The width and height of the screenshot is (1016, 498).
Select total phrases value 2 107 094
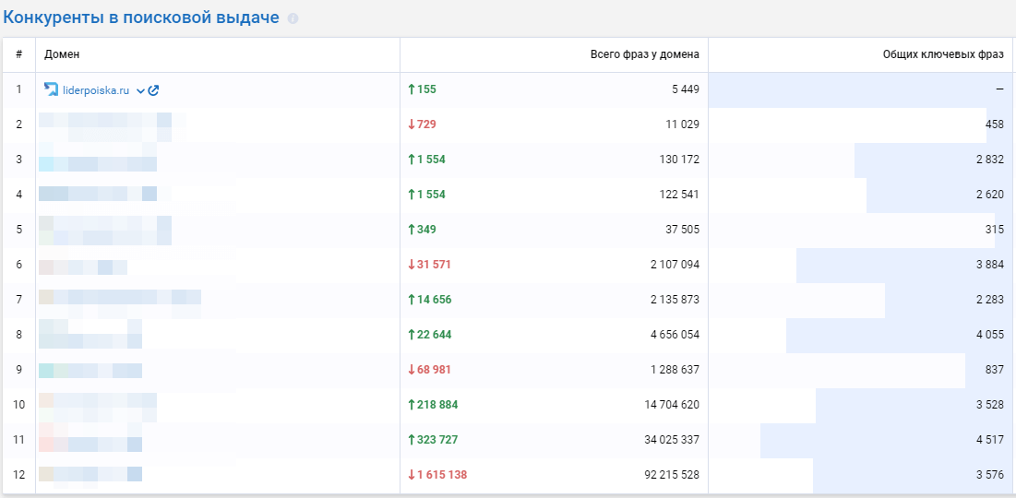[x=676, y=265]
